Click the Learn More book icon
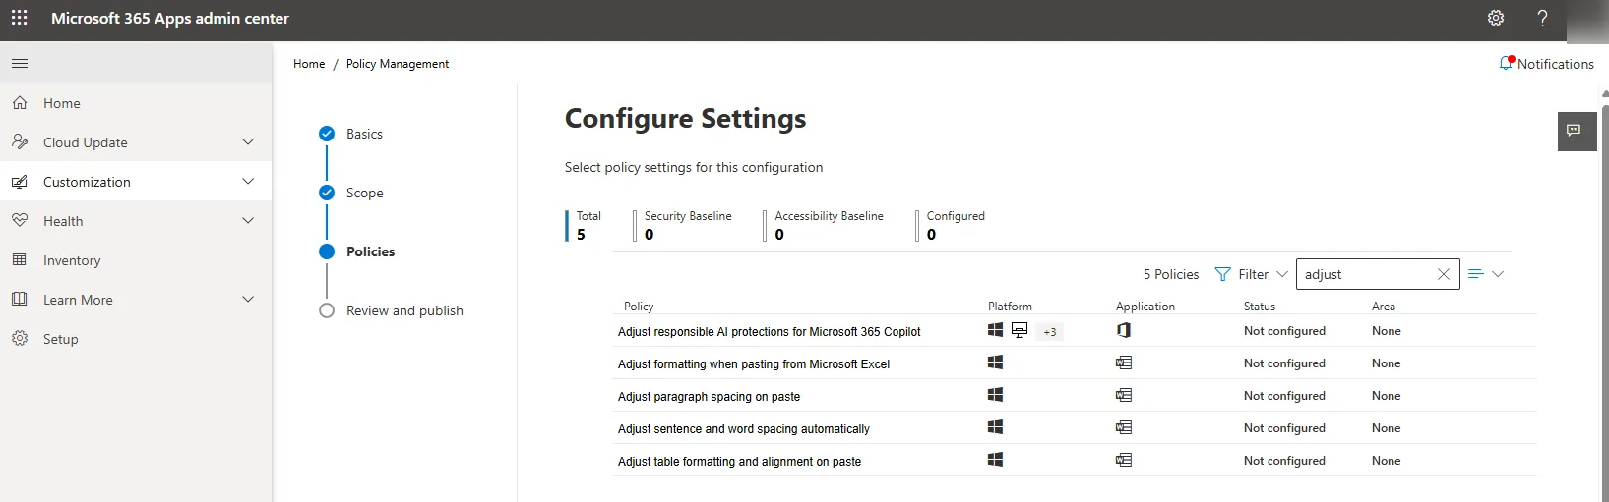 tap(20, 300)
